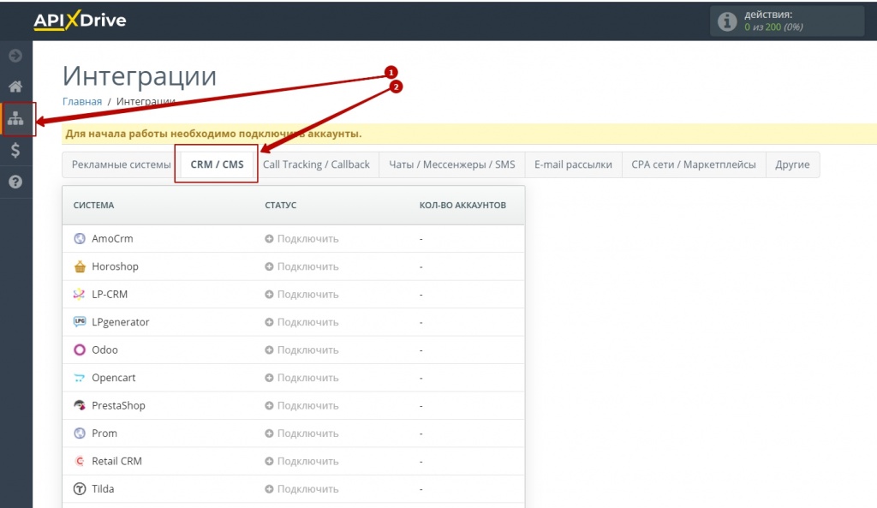The image size is (877, 508).
Task: Open help via question mark icon
Action: click(x=15, y=182)
